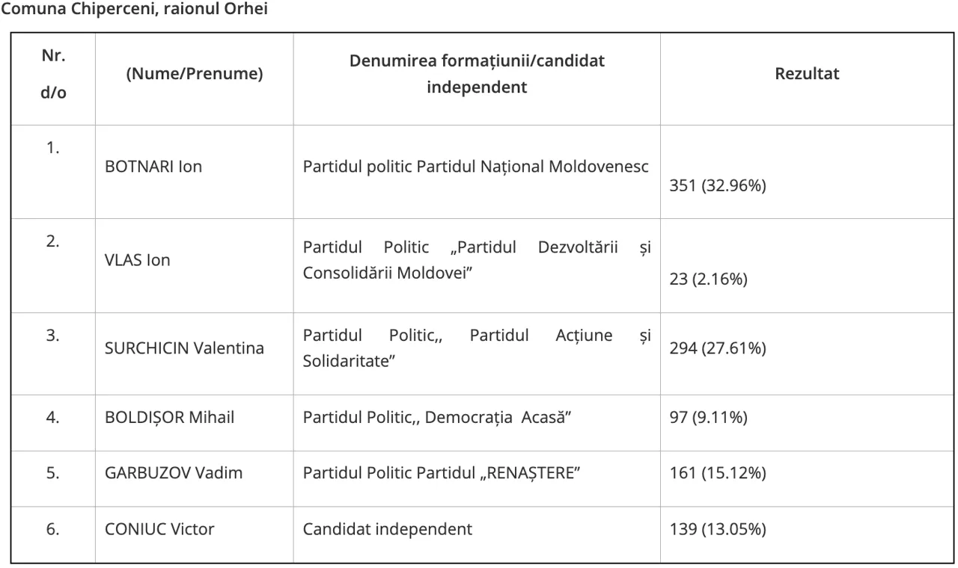Click the result 139 (13.05%)
Viewport: 958px width, 568px height.
coord(717,530)
